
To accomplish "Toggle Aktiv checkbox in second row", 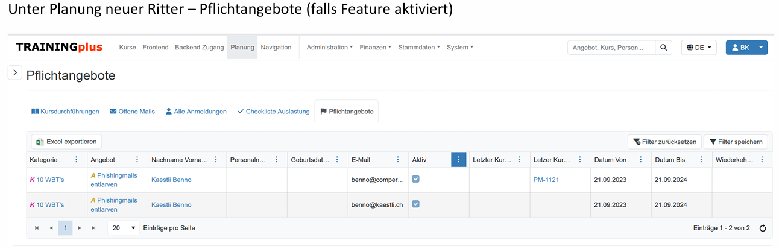I will (x=416, y=204).
